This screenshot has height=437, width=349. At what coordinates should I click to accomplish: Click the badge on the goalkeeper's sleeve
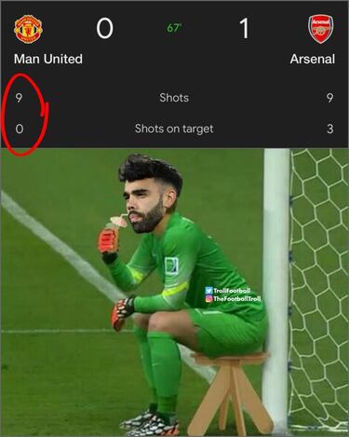pyautogui.click(x=172, y=266)
